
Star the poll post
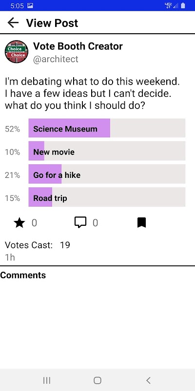(x=19, y=223)
